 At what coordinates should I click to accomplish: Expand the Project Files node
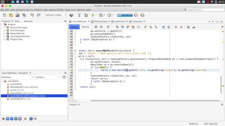4,39
